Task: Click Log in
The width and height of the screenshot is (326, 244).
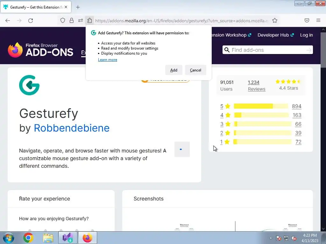Action: click(x=307, y=35)
